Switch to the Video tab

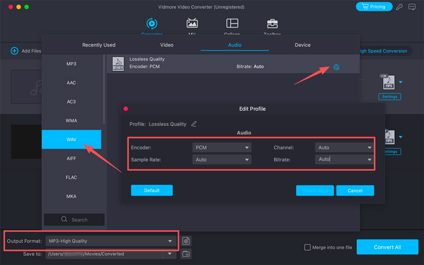coord(166,45)
